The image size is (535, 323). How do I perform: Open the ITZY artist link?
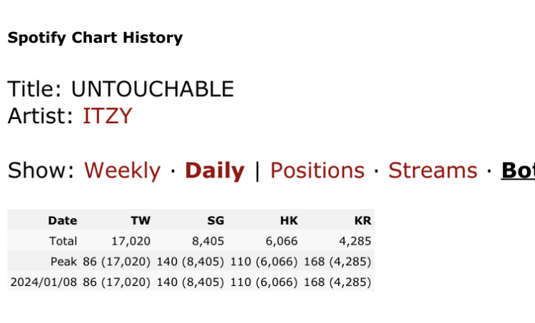tap(108, 116)
